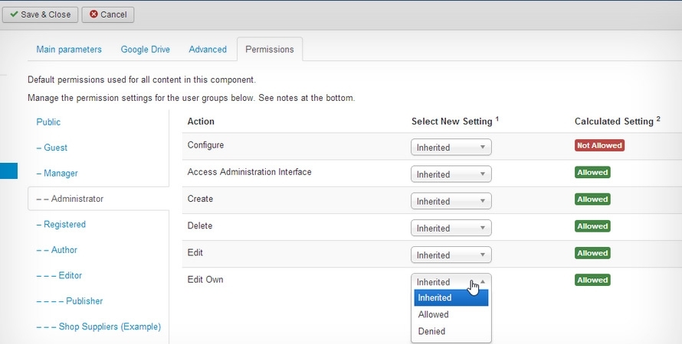Select the Permissions tab
This screenshot has height=344, width=682.
(270, 50)
